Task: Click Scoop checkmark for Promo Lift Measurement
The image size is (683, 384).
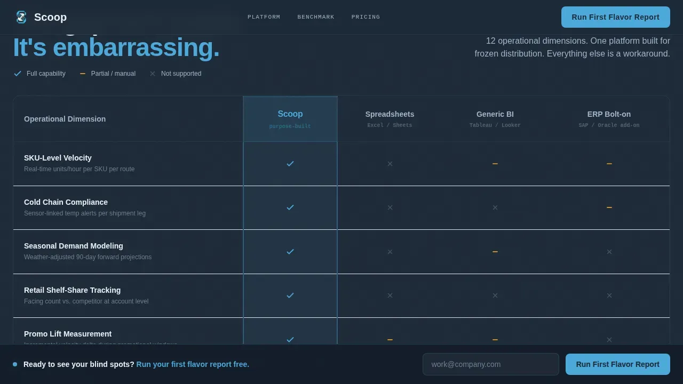Action: click(x=290, y=340)
